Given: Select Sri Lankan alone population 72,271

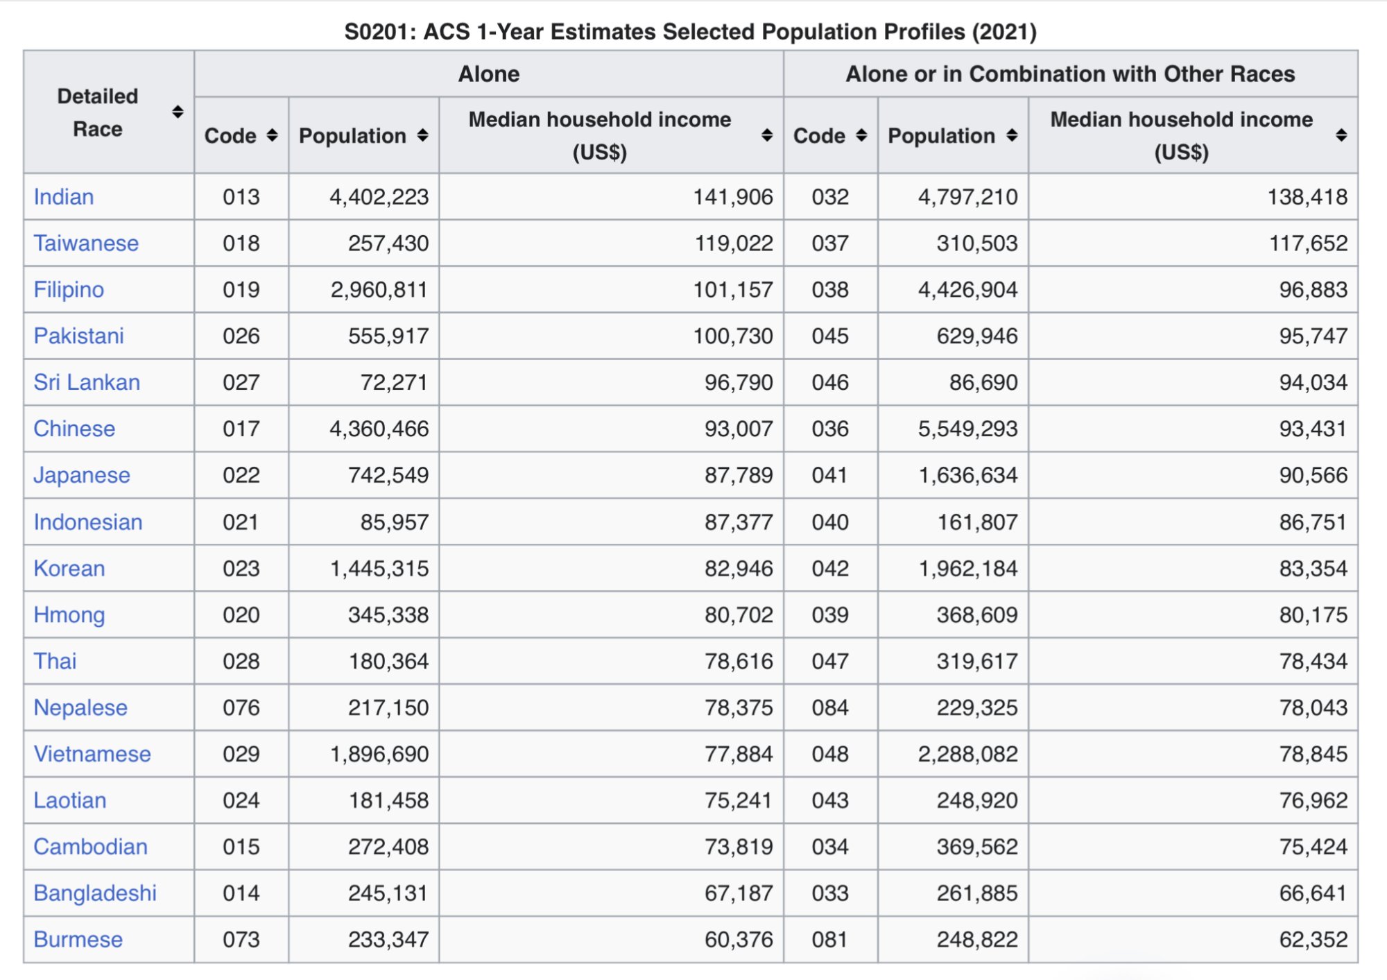Looking at the screenshot, I should click(x=394, y=383).
